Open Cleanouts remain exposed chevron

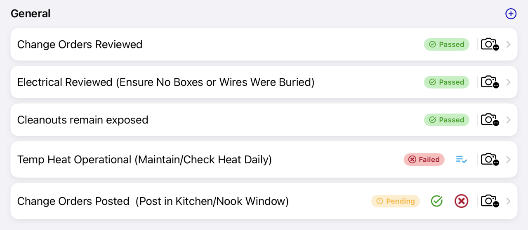(508, 120)
